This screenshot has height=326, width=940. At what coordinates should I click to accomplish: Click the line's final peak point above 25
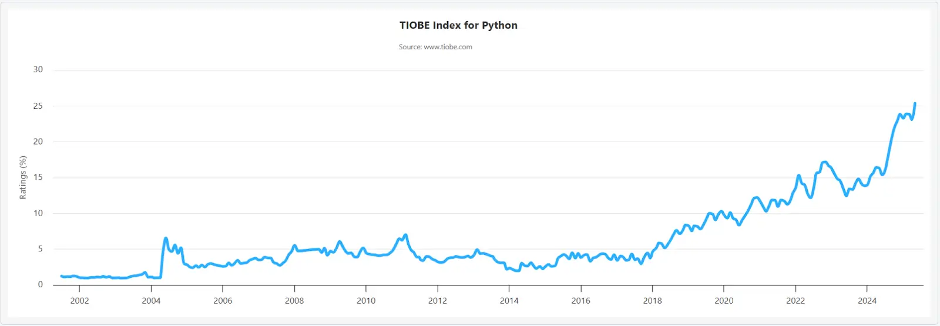[x=915, y=103]
